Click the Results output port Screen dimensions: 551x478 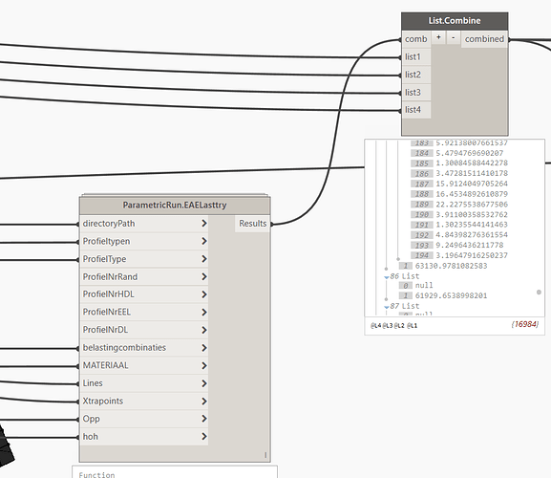(253, 224)
